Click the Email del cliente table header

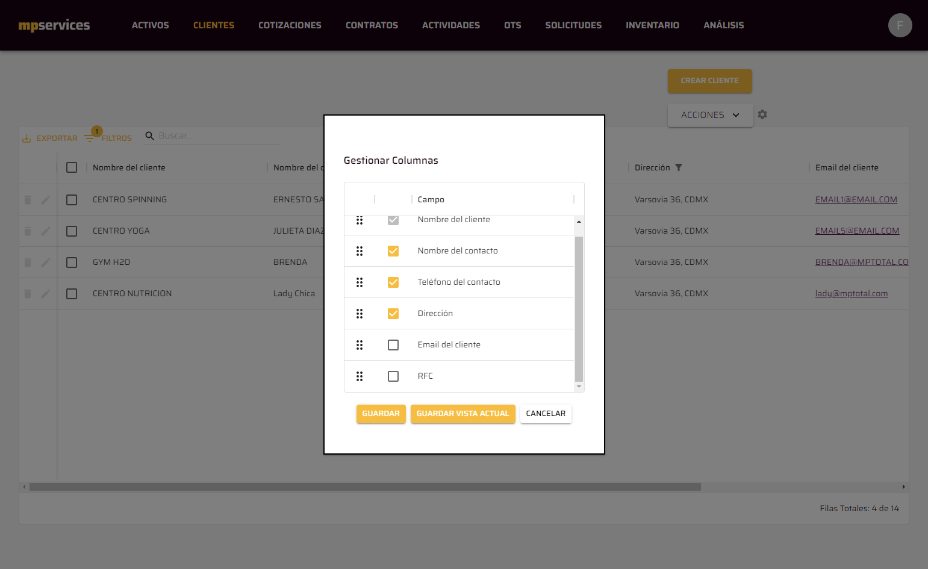[847, 167]
